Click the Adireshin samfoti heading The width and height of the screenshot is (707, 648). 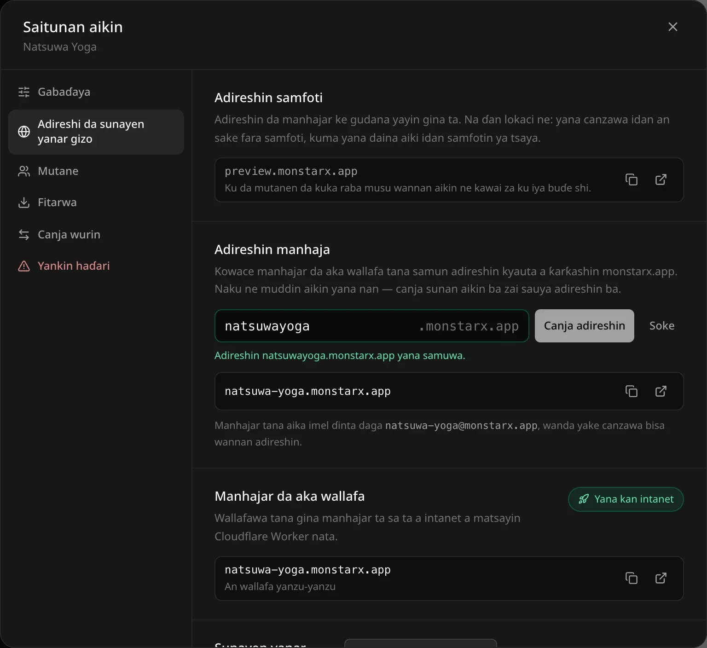coord(268,98)
